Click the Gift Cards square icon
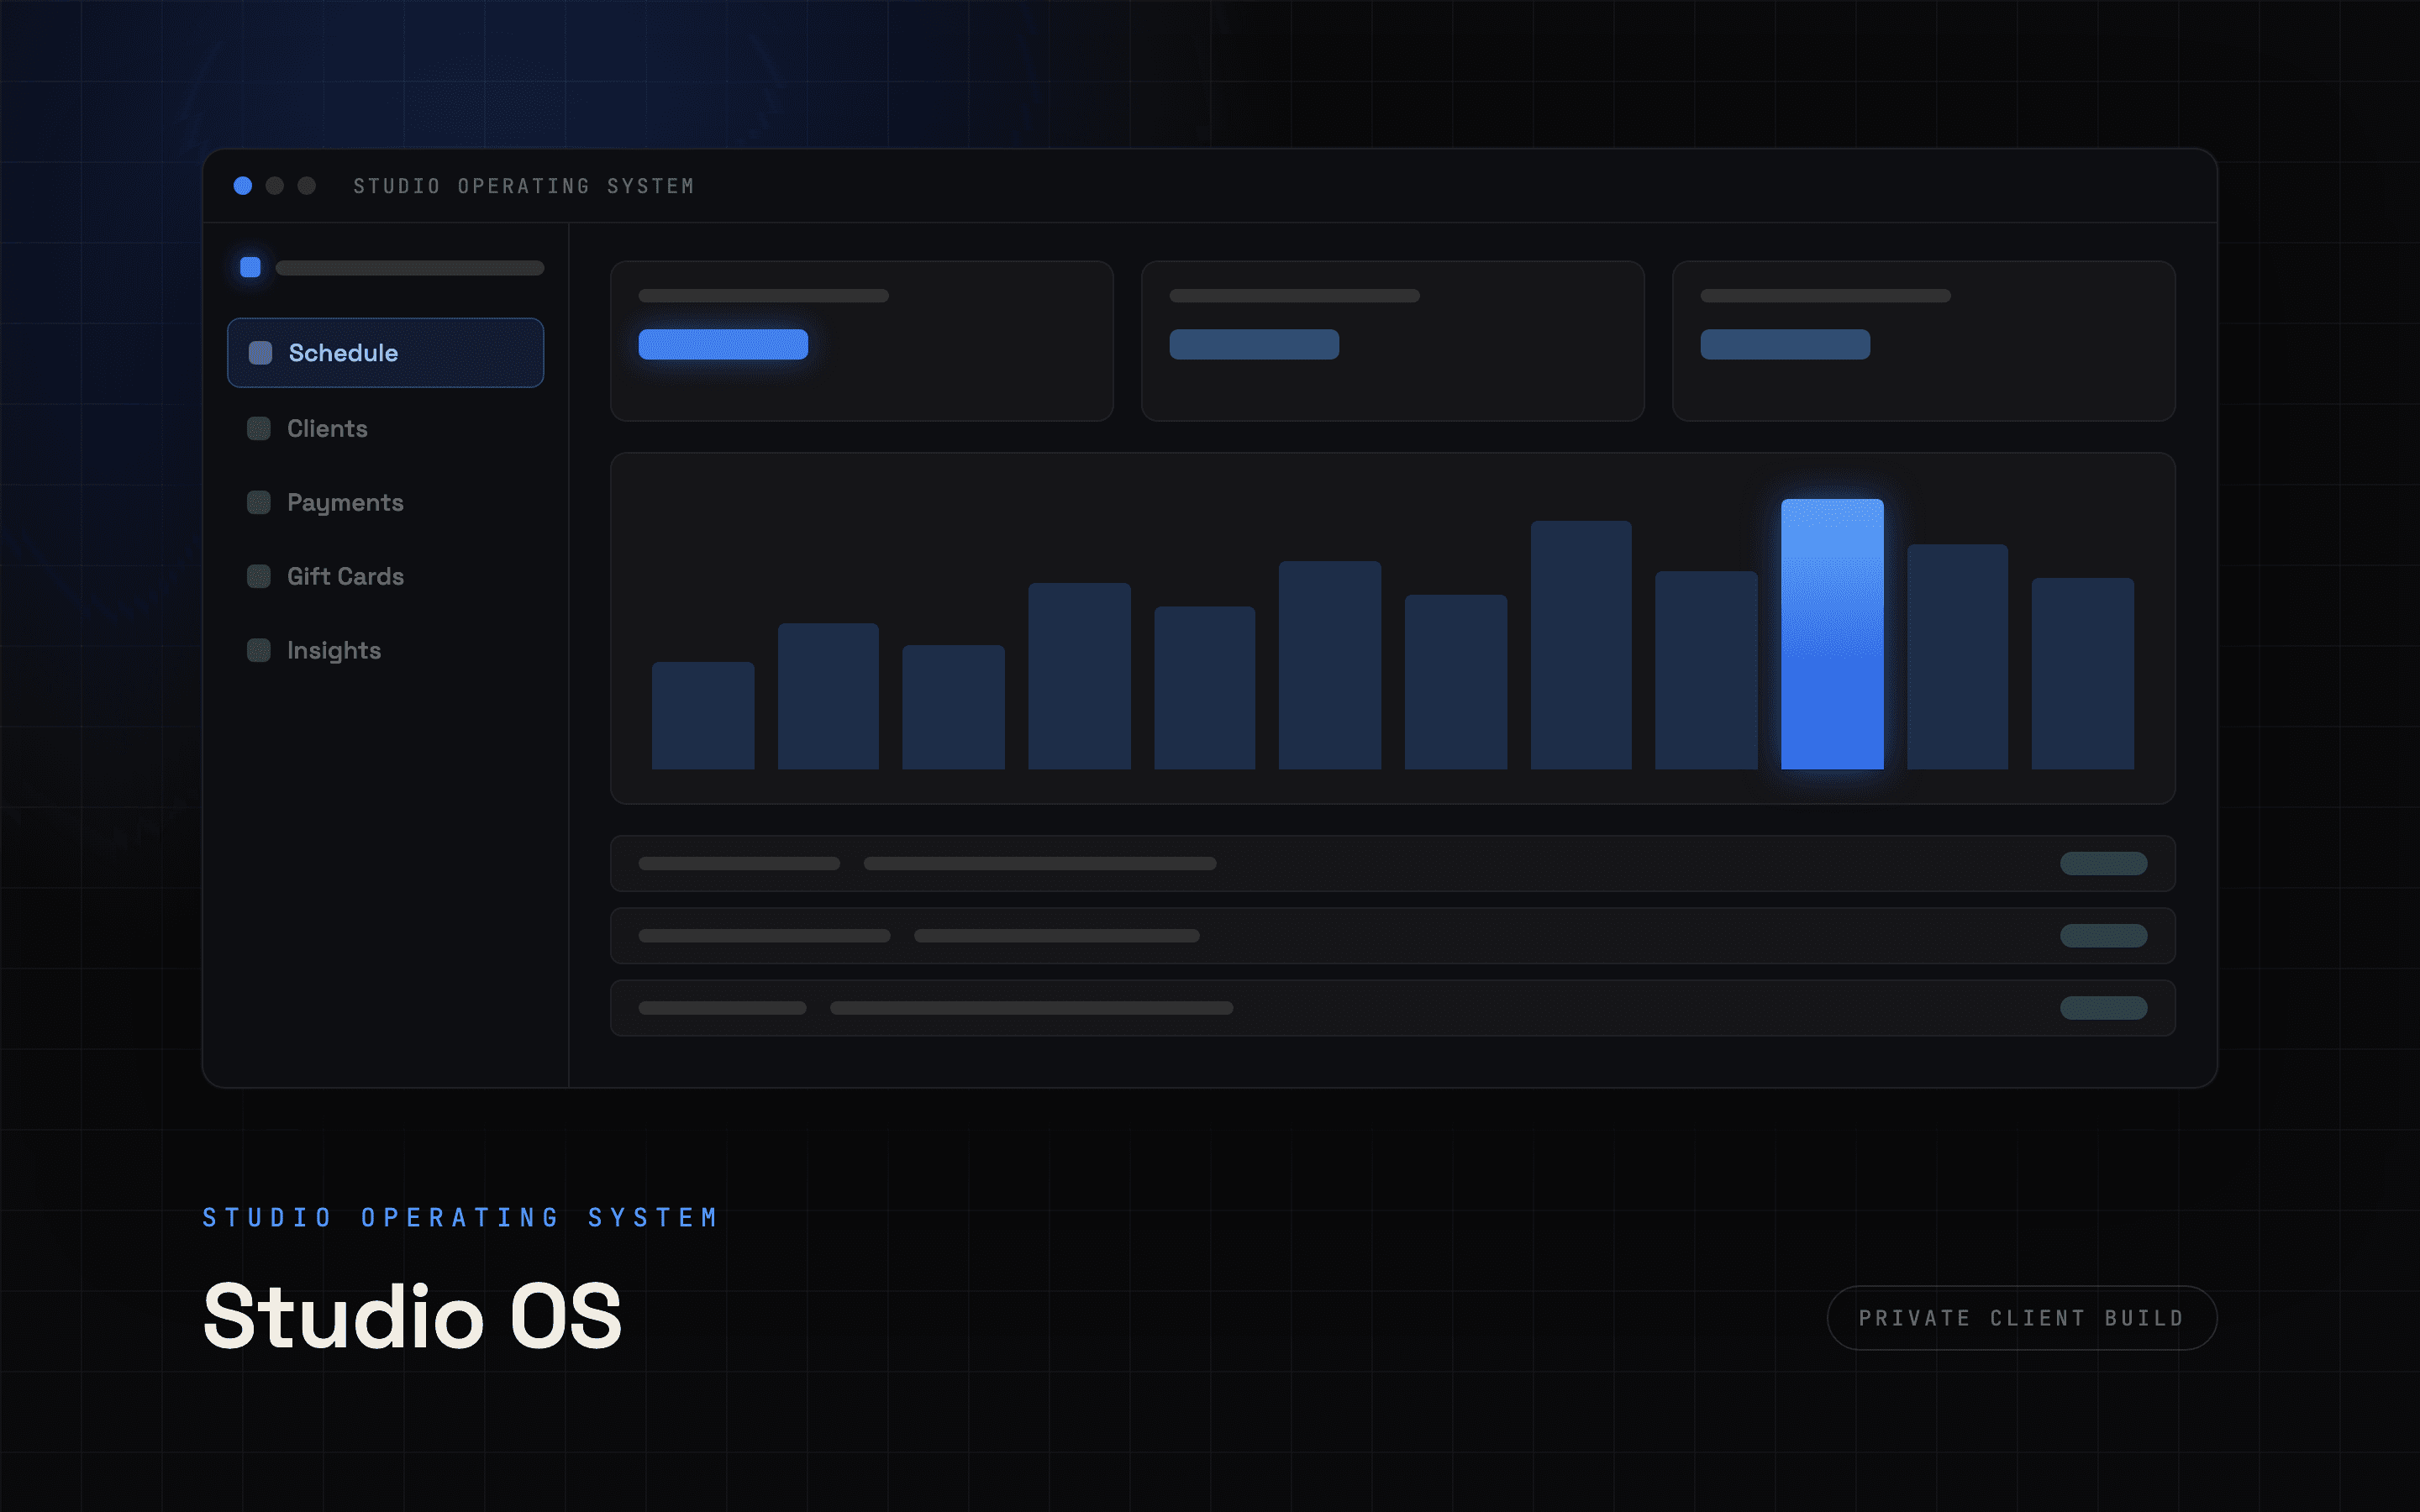This screenshot has height=1512, width=2420. 259,576
